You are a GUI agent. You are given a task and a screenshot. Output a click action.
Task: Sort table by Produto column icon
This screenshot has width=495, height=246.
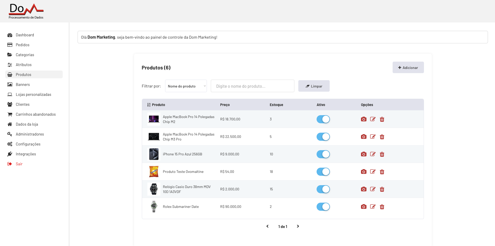click(149, 105)
